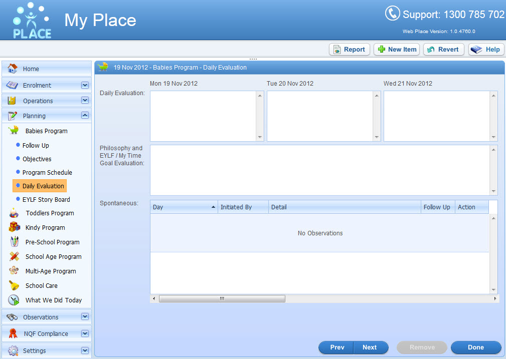Click the Done button
506x359 pixels.
[475, 347]
